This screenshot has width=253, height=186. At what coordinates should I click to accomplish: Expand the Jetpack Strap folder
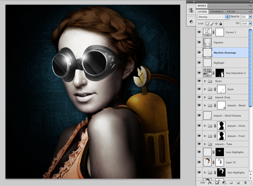point(205,97)
